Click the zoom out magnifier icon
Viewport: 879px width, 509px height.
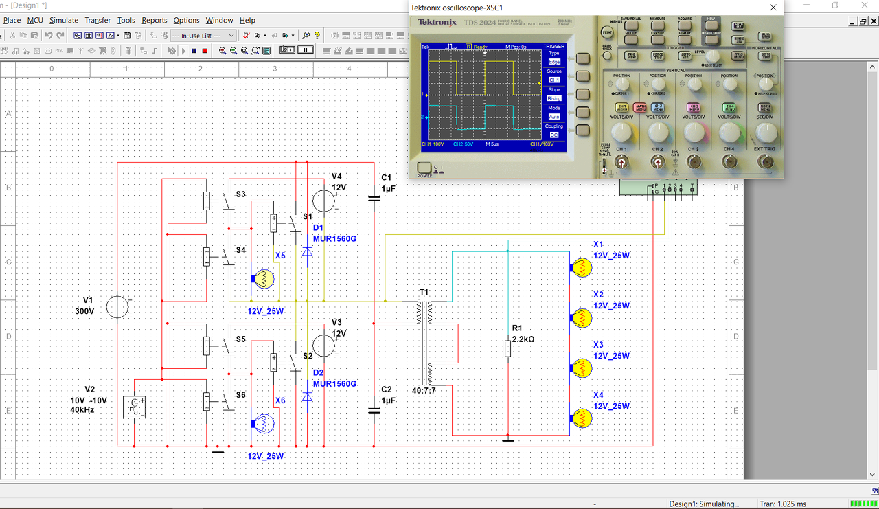pos(233,51)
